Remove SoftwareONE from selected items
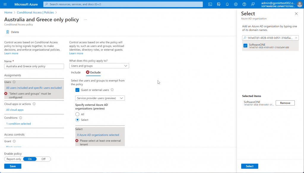The width and height of the screenshot is (304, 173). pyautogui.click(x=285, y=103)
